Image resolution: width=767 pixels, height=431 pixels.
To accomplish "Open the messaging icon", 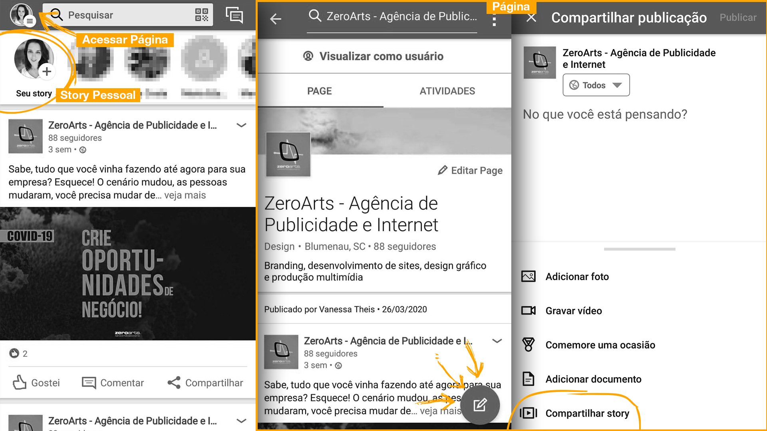I will point(234,15).
